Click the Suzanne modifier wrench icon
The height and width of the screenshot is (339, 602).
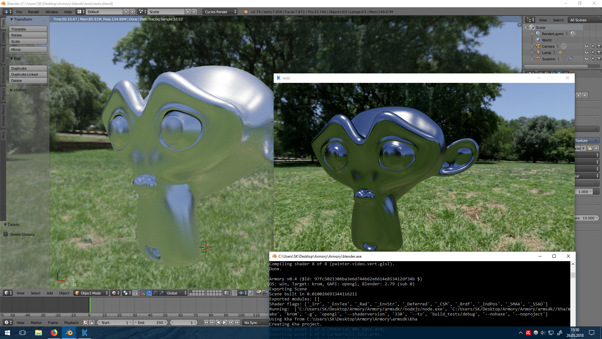pos(571,59)
